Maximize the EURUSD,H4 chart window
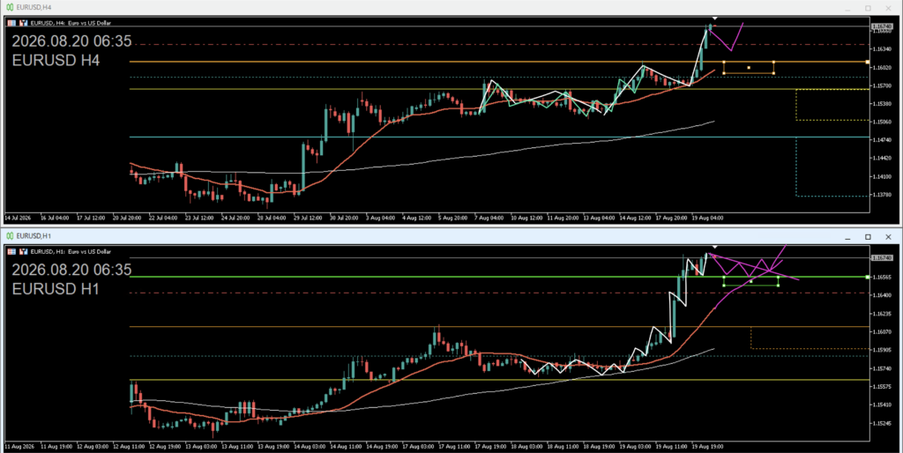903x453 pixels. [868, 8]
